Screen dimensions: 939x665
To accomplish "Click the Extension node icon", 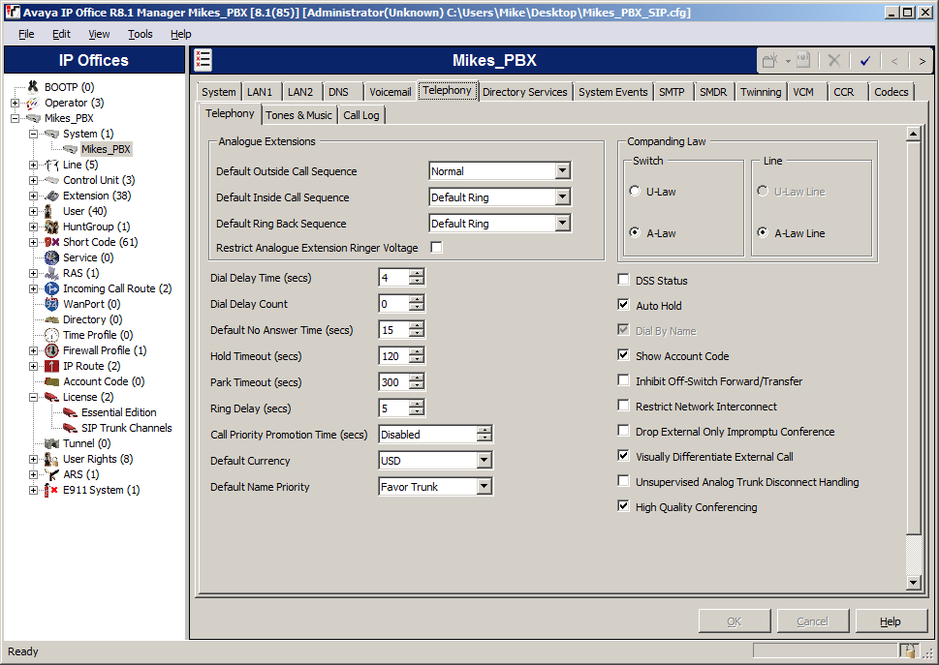I will 51,196.
